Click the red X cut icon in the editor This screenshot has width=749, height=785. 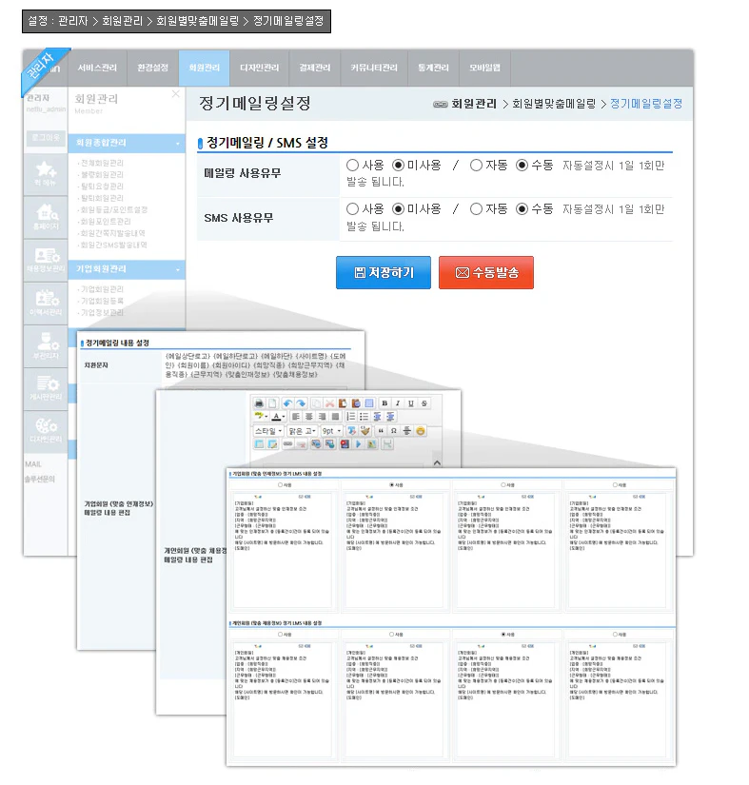click(x=330, y=403)
